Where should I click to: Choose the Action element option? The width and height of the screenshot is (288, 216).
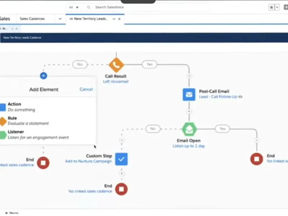click(x=3, y=107)
